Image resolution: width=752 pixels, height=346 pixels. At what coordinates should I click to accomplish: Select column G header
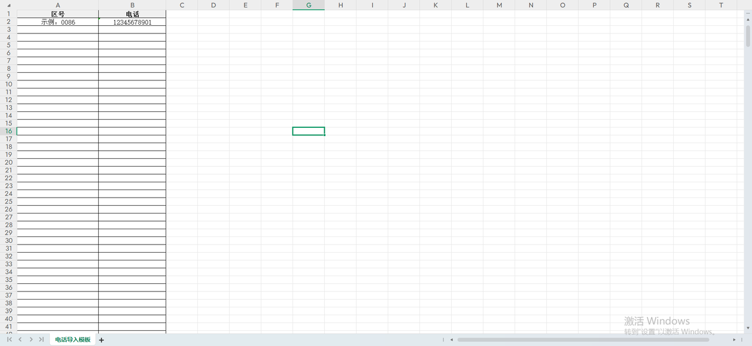pos(308,5)
